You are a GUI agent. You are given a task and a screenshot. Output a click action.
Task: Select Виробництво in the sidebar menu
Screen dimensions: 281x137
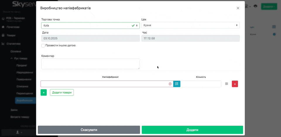click(25, 100)
